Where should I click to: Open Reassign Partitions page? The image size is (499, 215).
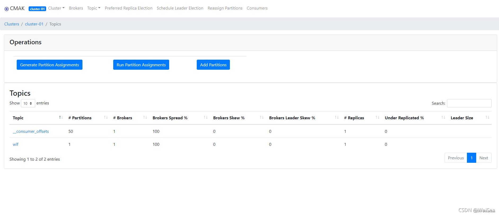pos(225,8)
